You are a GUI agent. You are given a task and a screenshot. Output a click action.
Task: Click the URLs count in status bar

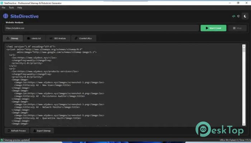(224, 140)
